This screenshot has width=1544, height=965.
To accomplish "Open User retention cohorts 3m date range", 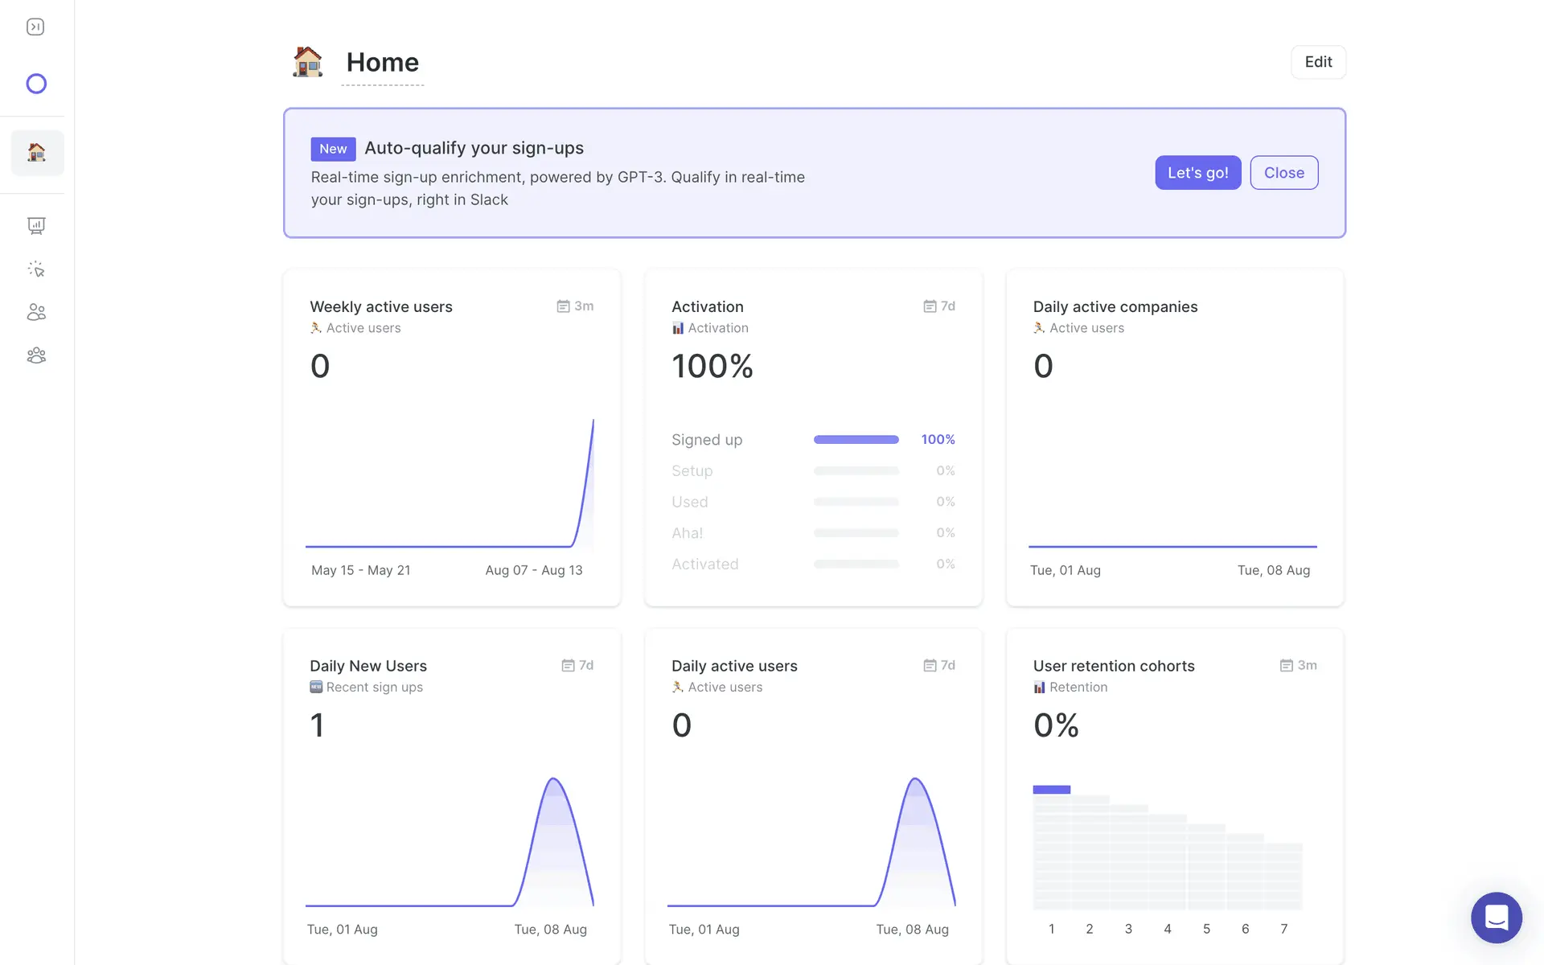I will click(1298, 666).
